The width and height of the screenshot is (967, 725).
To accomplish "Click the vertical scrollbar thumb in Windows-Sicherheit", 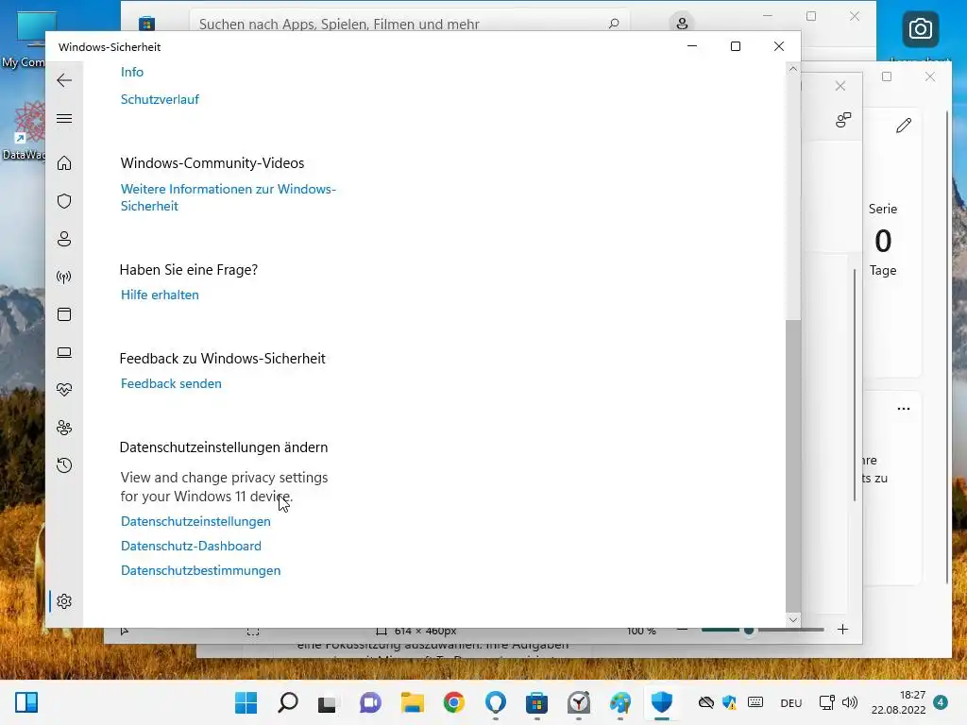I will [x=793, y=465].
